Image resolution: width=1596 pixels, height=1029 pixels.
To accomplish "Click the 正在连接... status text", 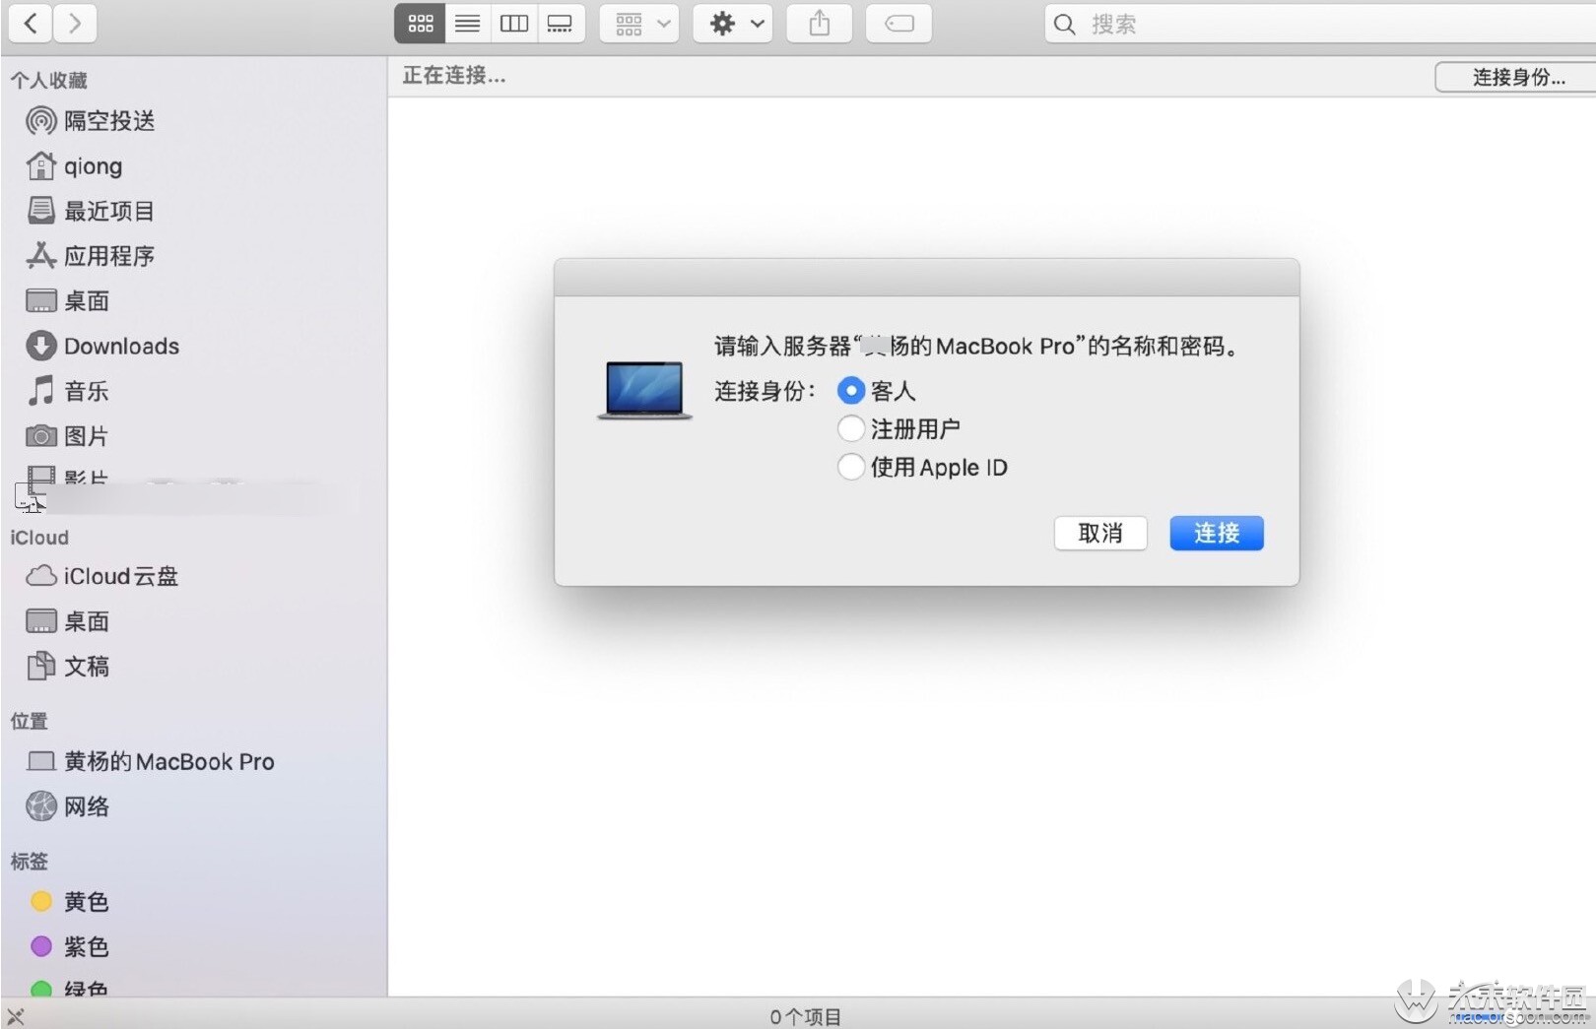I will [454, 76].
